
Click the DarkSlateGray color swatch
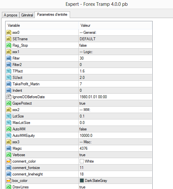(x=82, y=180)
